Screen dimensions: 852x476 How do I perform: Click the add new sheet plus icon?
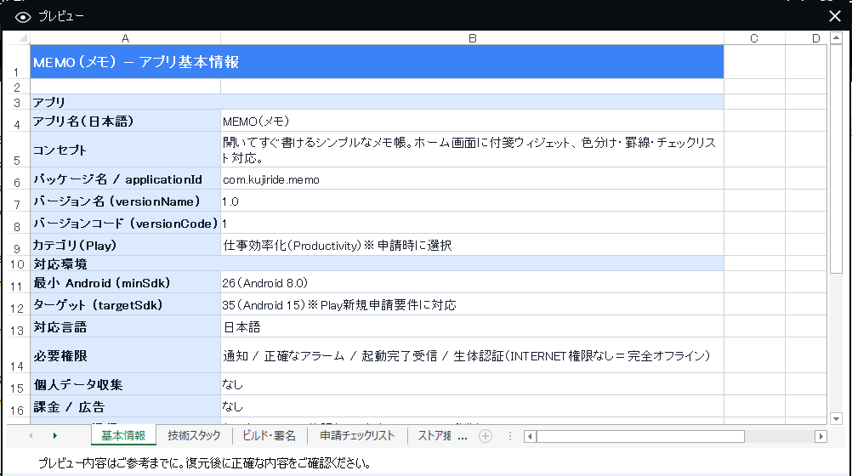coord(486,436)
